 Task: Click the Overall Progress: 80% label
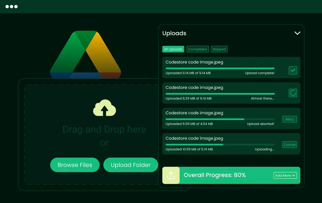tap(215, 175)
